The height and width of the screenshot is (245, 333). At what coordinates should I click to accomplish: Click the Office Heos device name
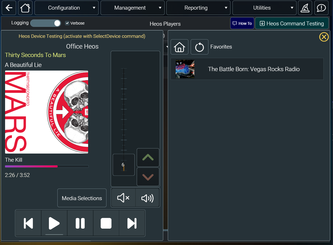tap(82, 46)
